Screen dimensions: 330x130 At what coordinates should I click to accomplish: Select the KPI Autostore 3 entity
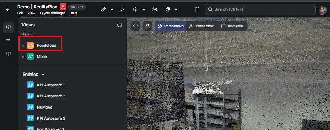click(x=51, y=118)
